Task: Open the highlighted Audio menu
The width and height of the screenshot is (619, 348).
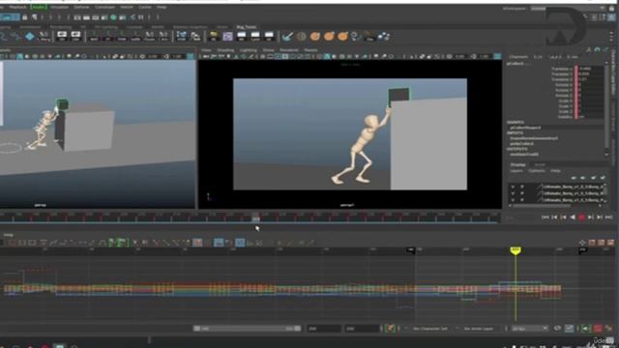Action: [39, 7]
